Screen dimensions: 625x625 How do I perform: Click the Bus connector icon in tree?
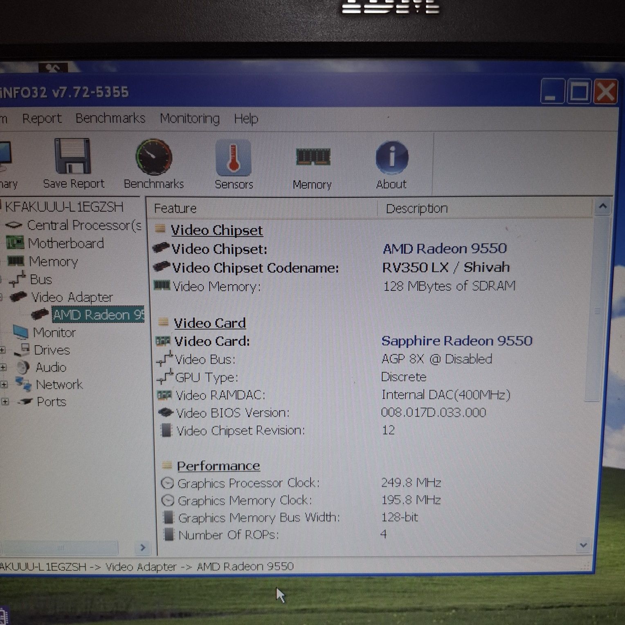pyautogui.click(x=18, y=279)
